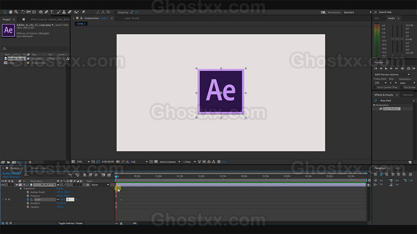
Task: Select the Brush tool
Action: point(58,12)
